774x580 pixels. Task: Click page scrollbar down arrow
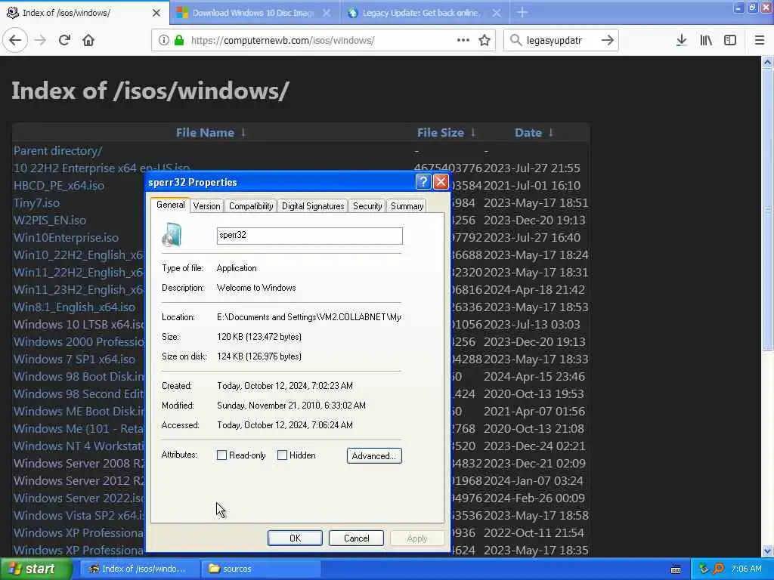(767, 551)
